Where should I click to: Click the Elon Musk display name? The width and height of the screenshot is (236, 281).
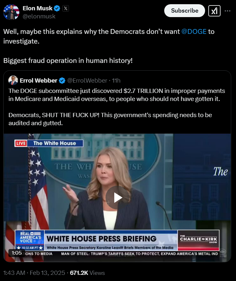(38, 8)
